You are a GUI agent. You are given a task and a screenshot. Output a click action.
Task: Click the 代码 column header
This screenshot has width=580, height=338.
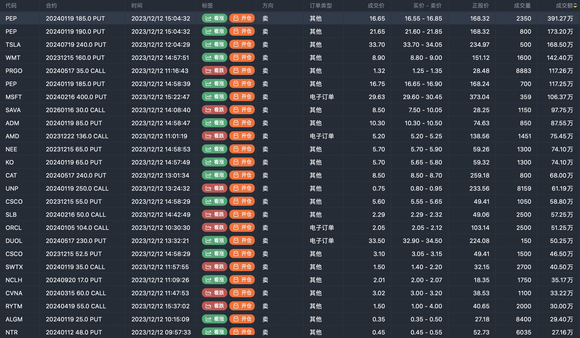(11, 6)
